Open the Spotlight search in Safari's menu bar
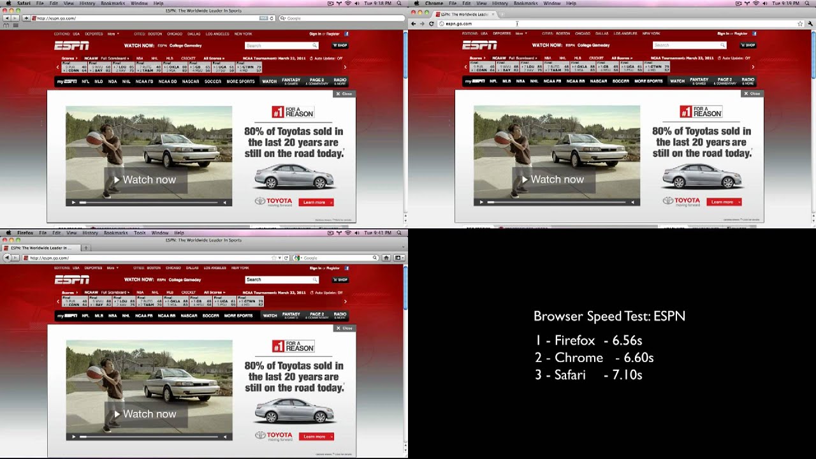 tap(398, 3)
